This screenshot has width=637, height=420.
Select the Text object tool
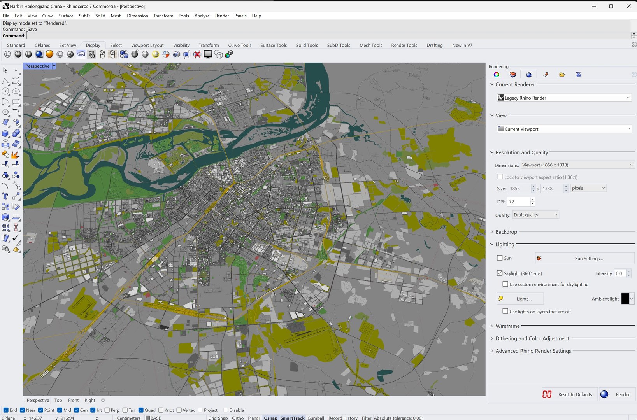(5, 196)
